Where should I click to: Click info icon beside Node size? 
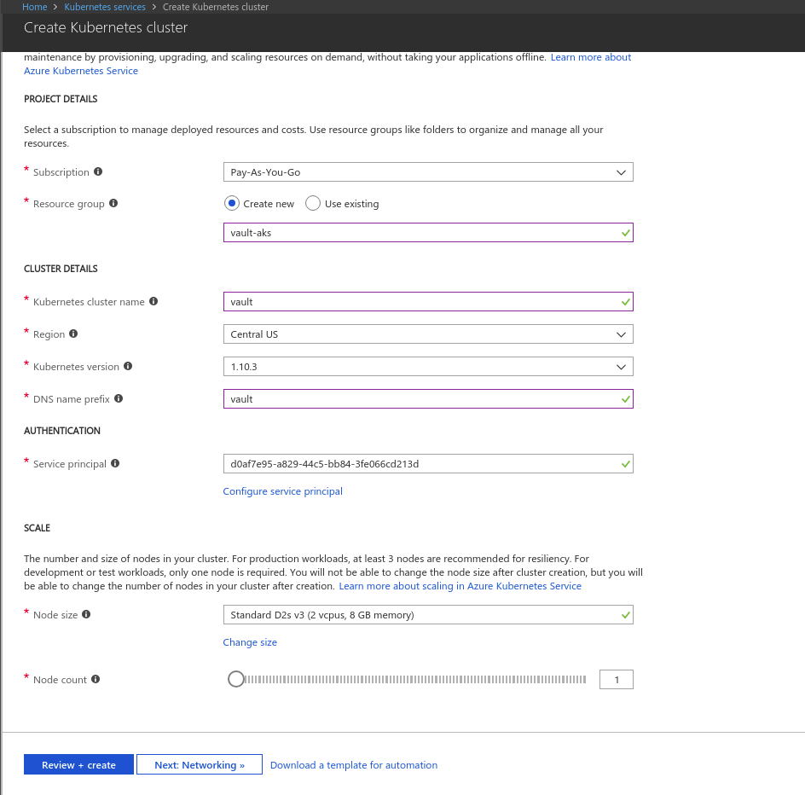coord(86,615)
